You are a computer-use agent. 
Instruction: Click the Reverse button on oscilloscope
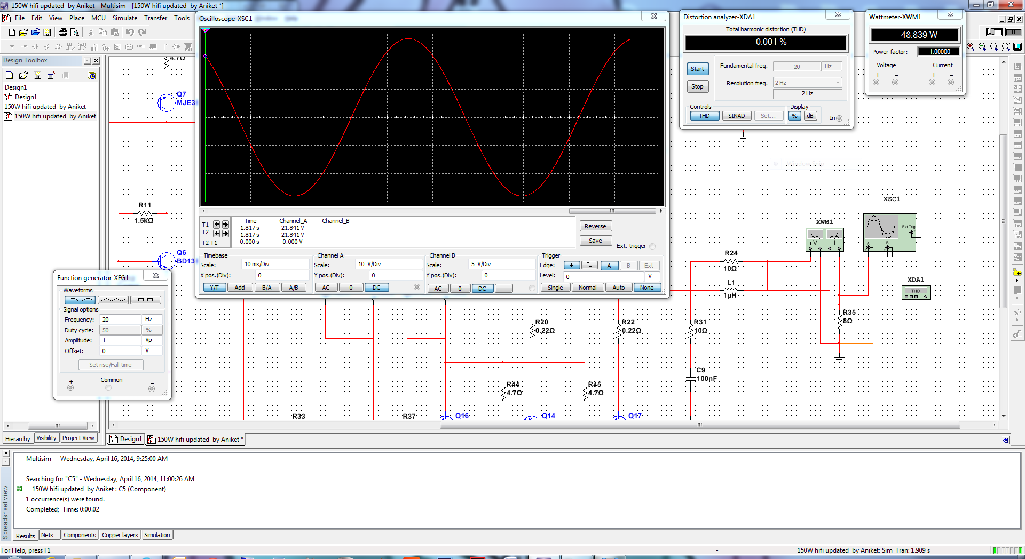595,226
